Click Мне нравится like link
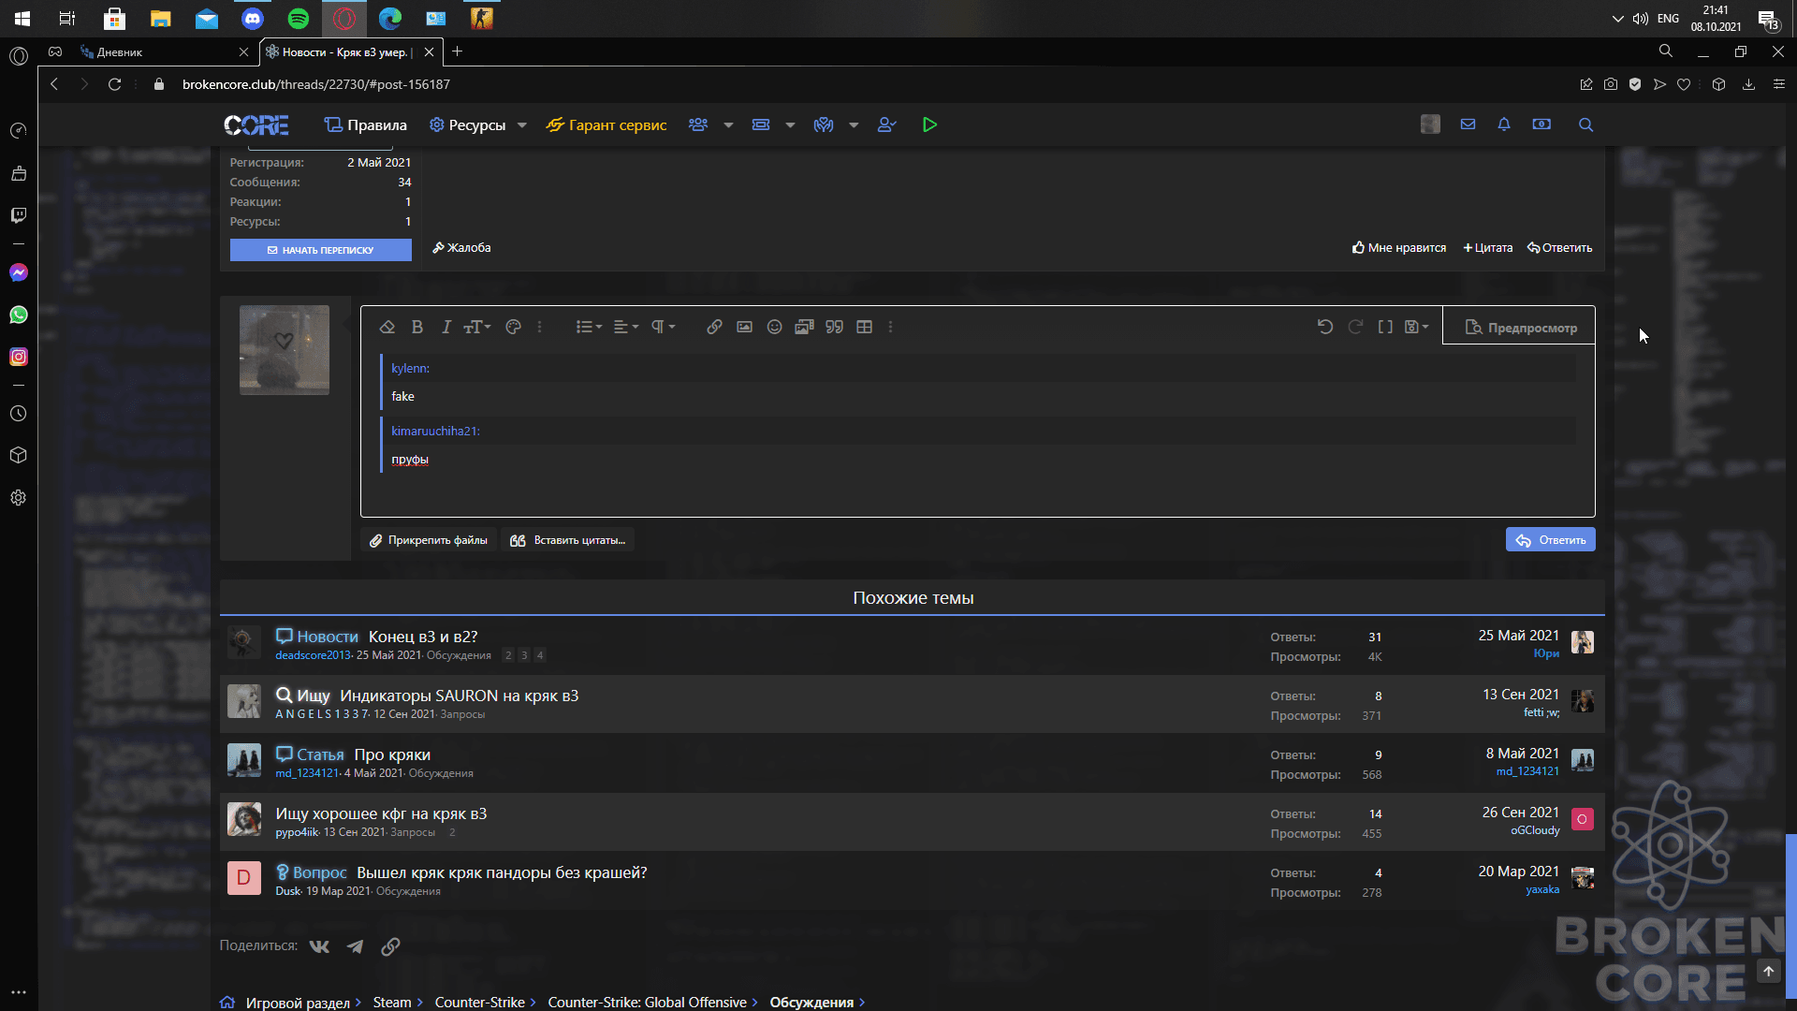Viewport: 1797px width, 1011px height. pos(1399,248)
